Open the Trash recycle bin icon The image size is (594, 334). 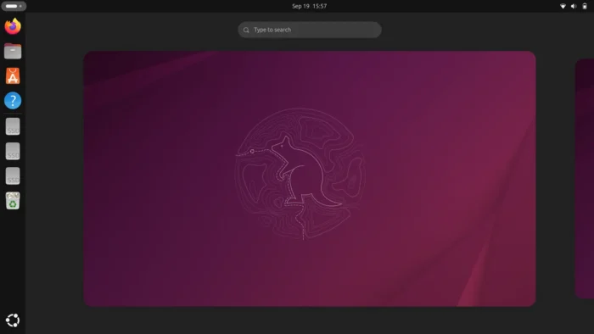point(13,201)
